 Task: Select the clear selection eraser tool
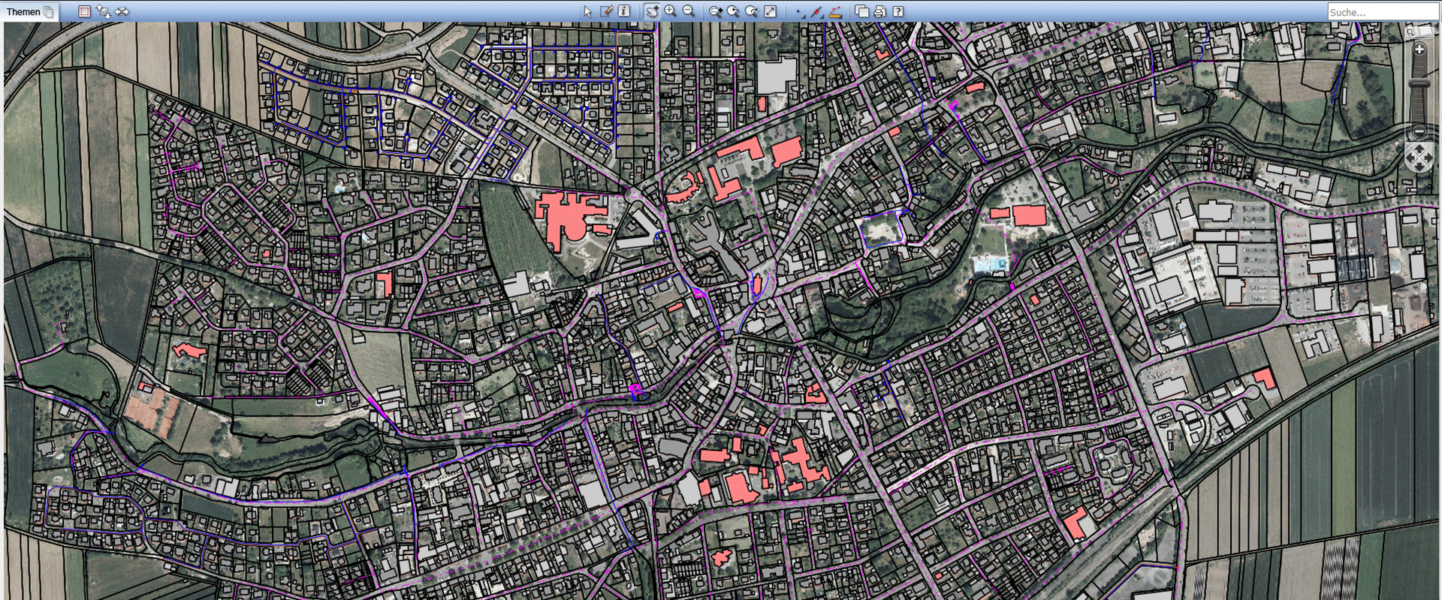click(606, 11)
